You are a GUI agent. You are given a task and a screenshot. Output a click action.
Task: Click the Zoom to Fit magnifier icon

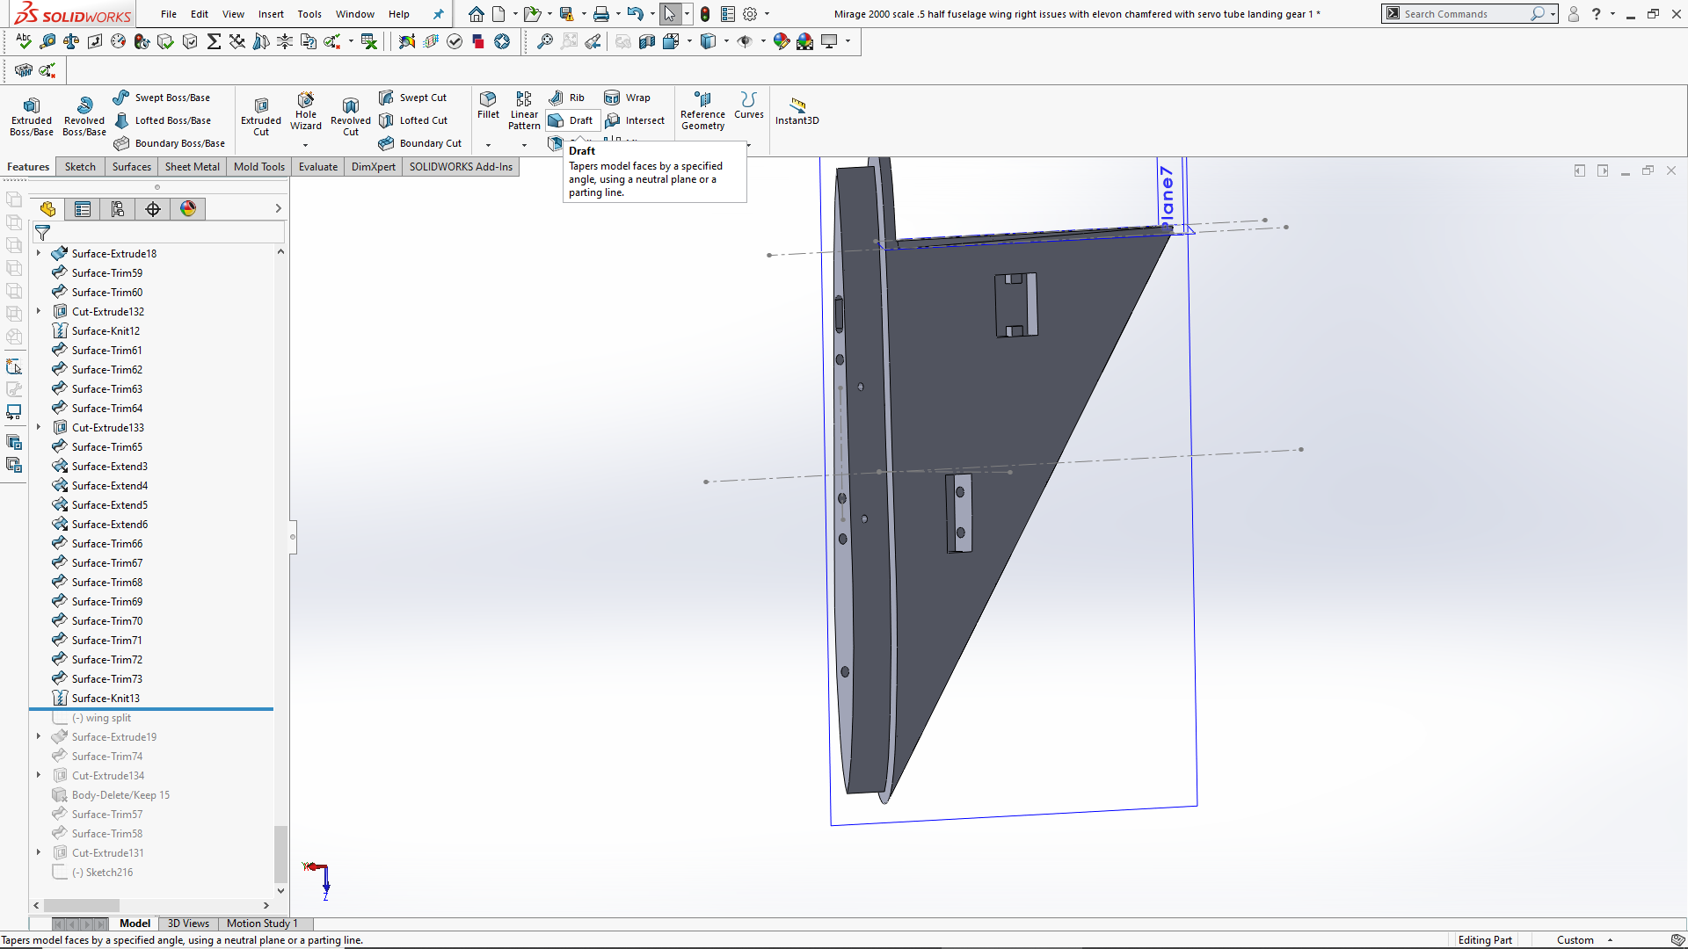click(x=545, y=41)
